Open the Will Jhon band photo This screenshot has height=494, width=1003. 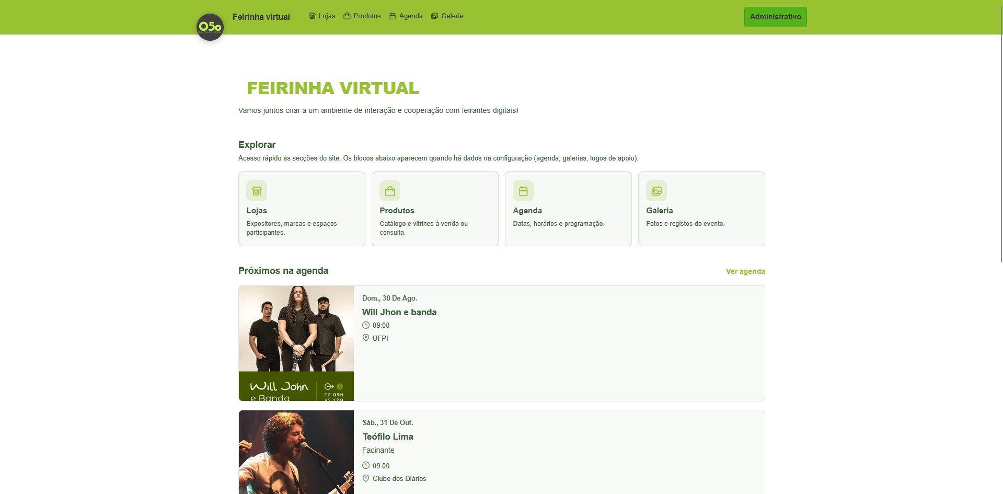tap(296, 343)
